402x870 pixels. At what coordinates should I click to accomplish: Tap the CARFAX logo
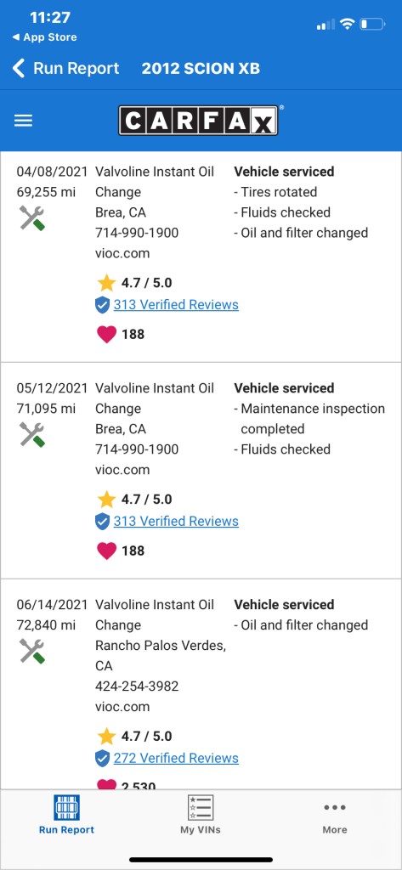198,121
